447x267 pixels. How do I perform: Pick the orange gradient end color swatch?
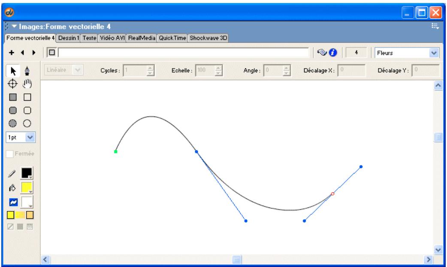coord(30,215)
